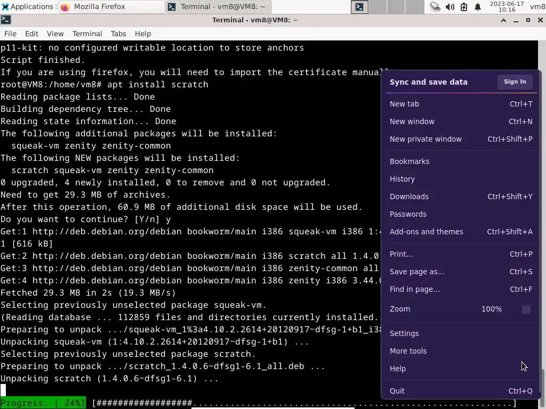Click the 'p11-kit: no configured writable location' line
The width and height of the screenshot is (546, 409).
pos(152,47)
